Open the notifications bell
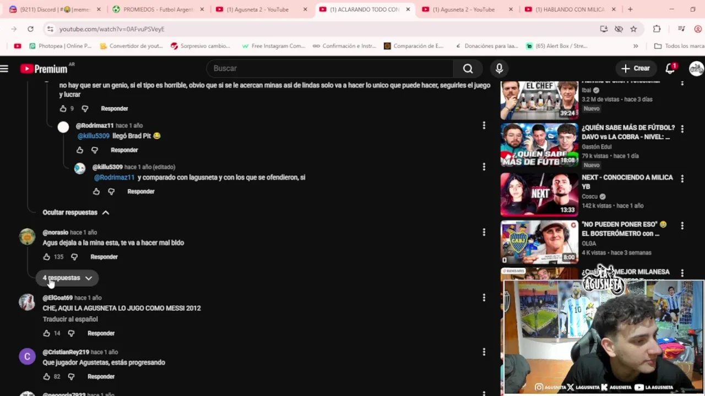The height and width of the screenshot is (396, 705). pos(670,68)
